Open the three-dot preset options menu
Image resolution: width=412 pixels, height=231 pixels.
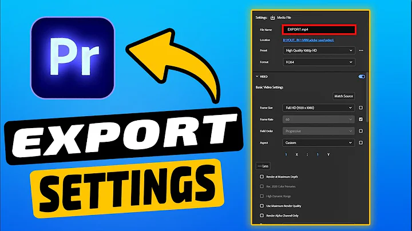[x=361, y=50]
